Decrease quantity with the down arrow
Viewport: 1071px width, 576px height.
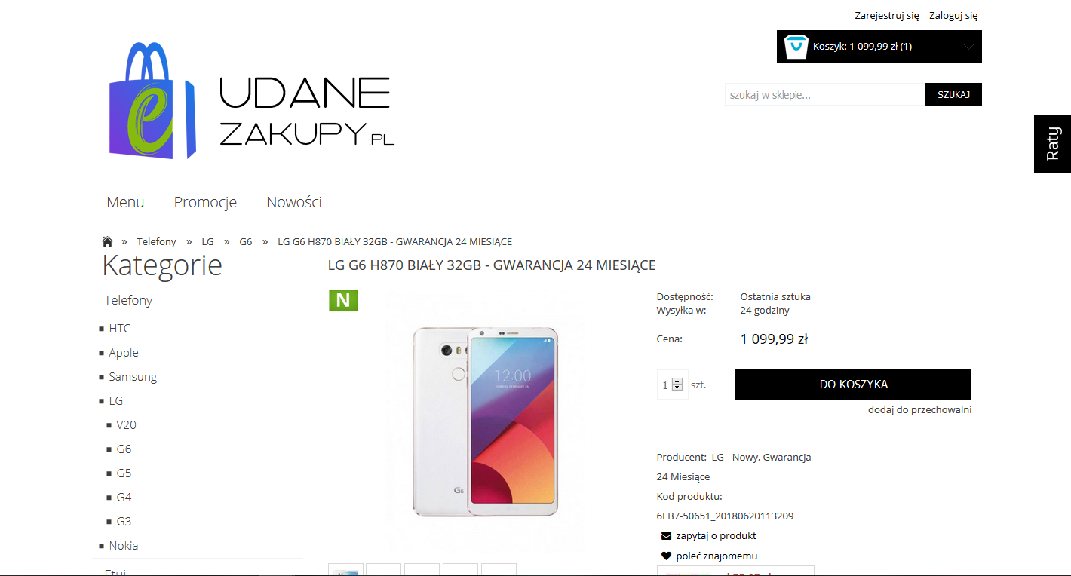(677, 388)
